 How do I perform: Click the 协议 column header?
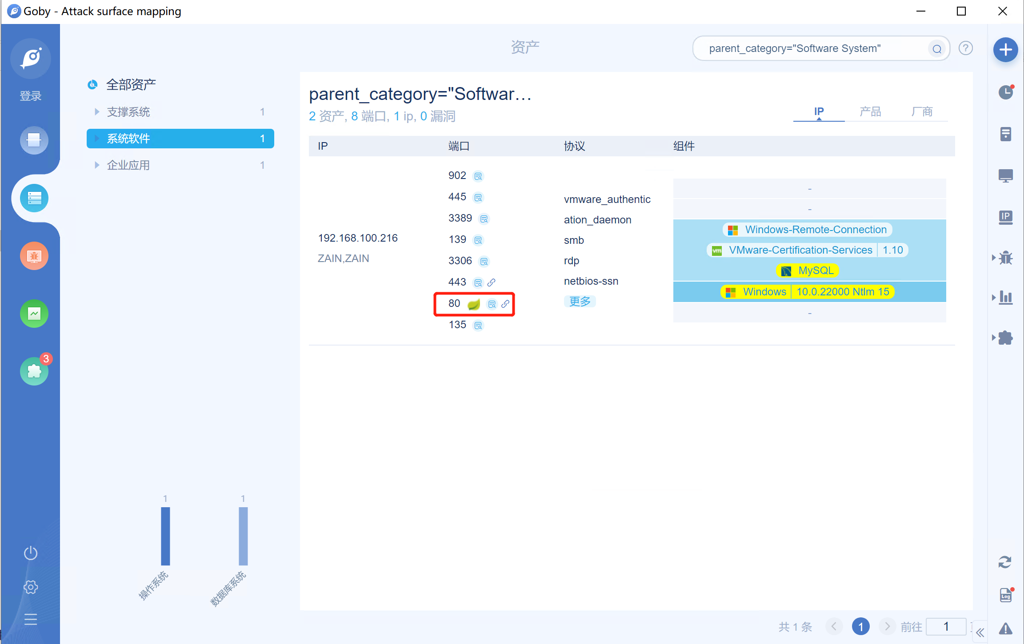pyautogui.click(x=575, y=146)
